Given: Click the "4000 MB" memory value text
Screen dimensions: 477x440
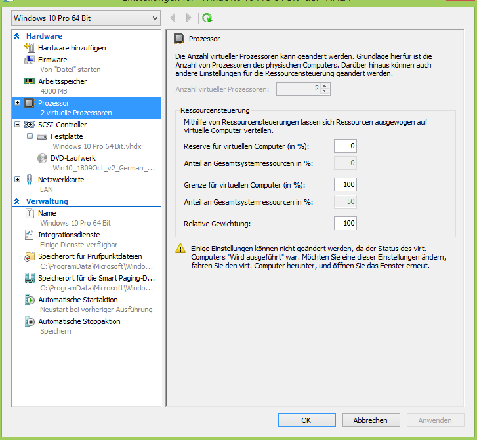Looking at the screenshot, I should [54, 91].
